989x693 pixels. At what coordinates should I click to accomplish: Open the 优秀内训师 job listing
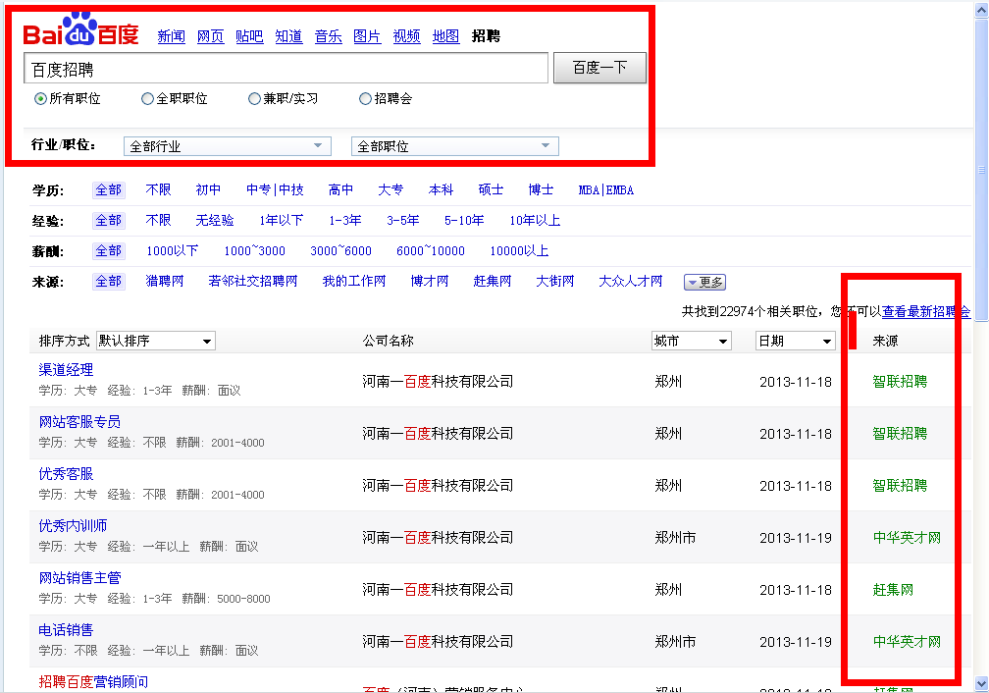73,526
